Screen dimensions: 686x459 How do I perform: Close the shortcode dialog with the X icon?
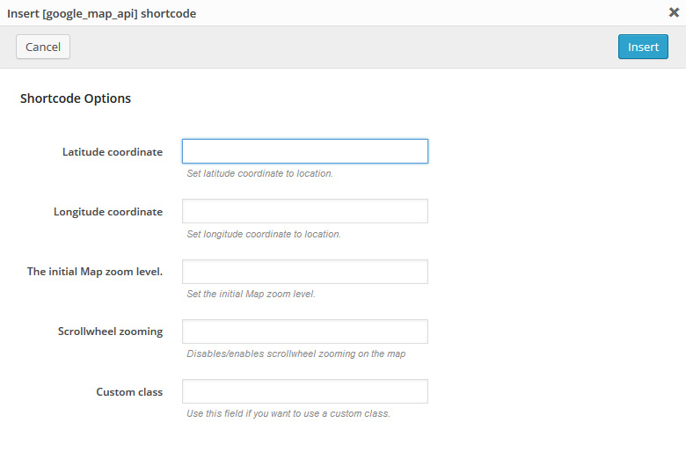(674, 12)
